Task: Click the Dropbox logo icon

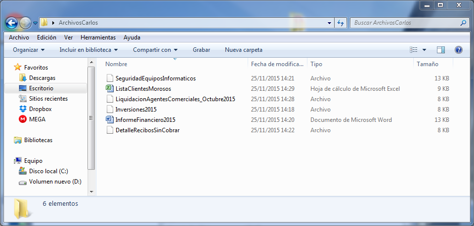Action: 23,109
